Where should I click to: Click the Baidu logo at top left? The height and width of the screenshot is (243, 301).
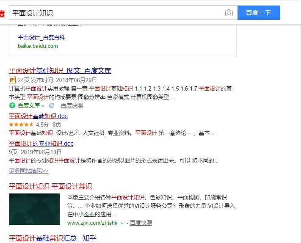point(2,14)
